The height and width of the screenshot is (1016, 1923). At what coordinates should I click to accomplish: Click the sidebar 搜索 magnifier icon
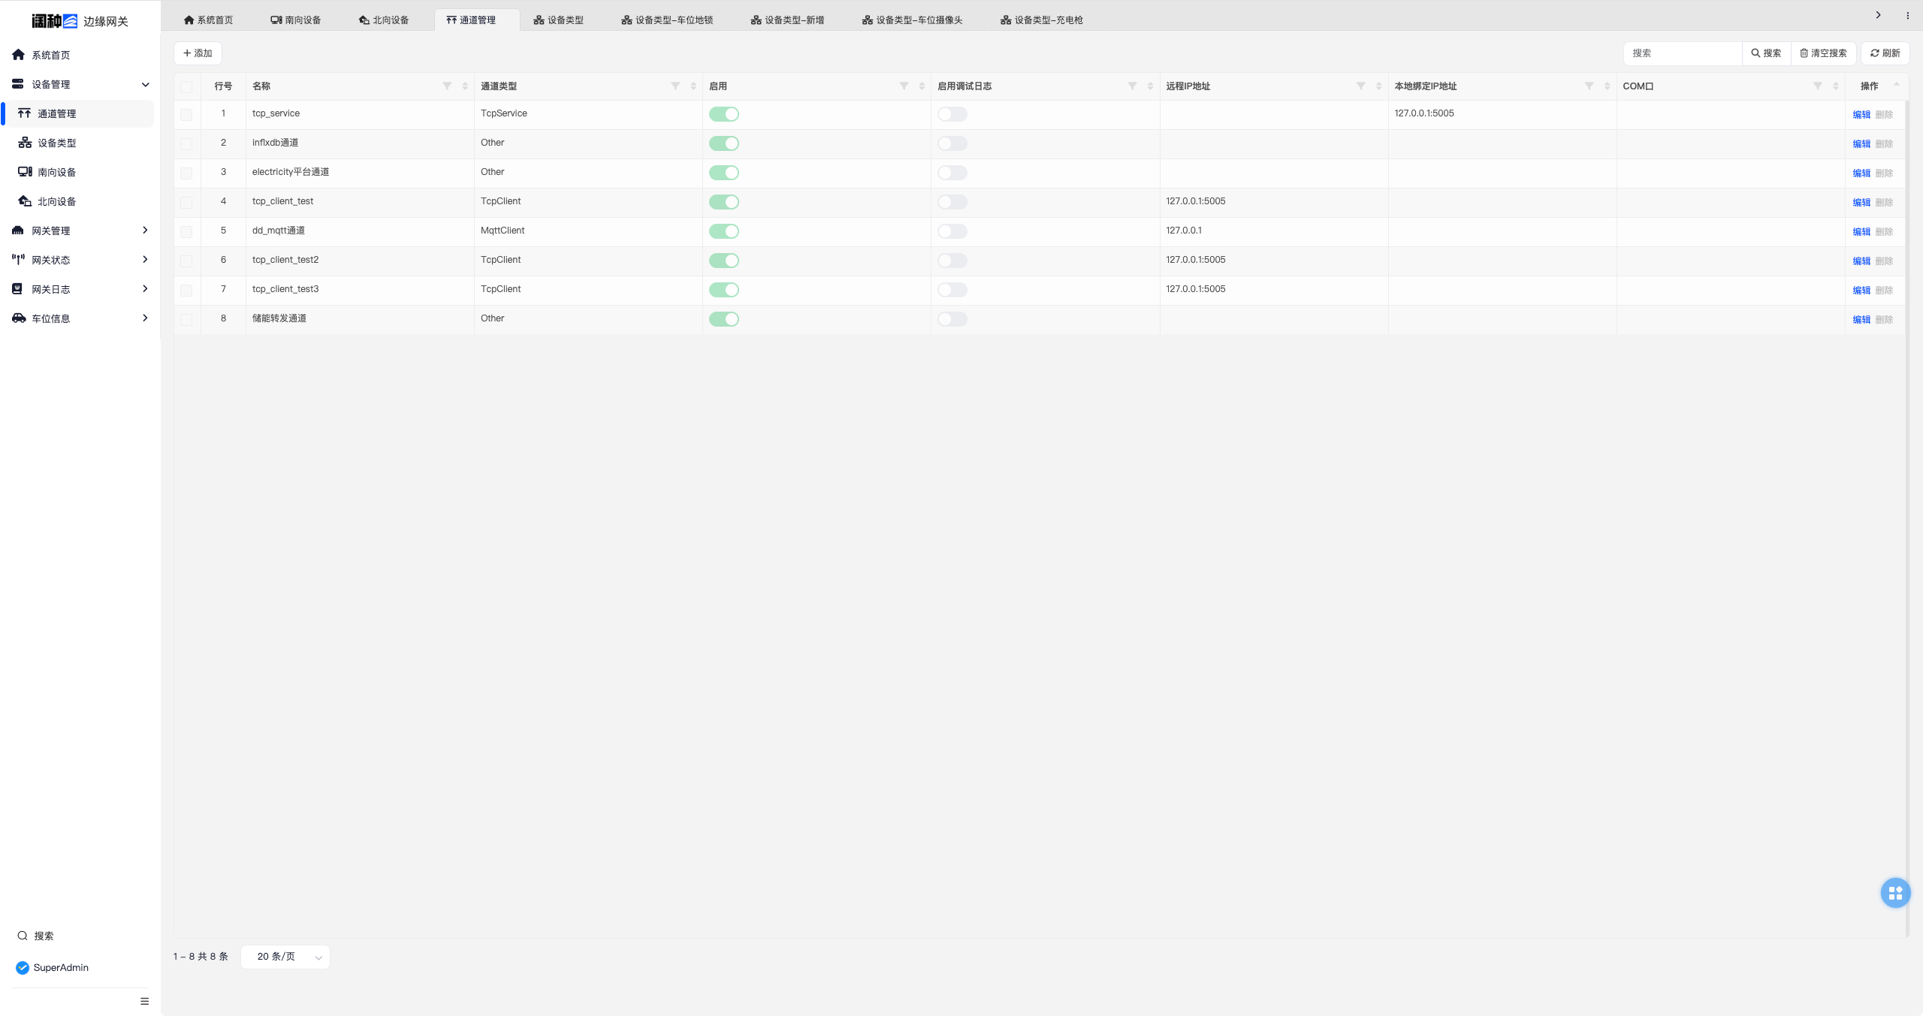[x=23, y=936]
